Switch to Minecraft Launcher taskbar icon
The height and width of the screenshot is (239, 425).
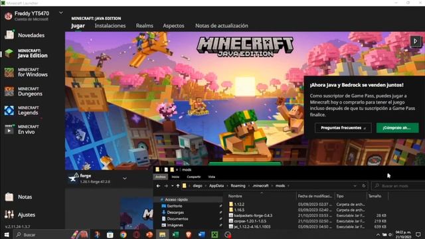[214, 234]
